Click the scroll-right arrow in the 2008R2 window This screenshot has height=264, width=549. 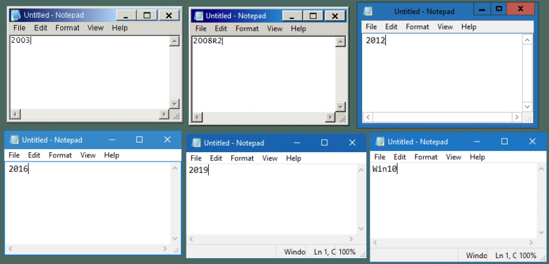(x=330, y=117)
